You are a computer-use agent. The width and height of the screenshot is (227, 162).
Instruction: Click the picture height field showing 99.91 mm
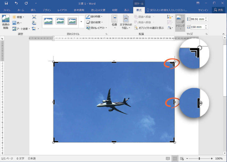(197, 19)
